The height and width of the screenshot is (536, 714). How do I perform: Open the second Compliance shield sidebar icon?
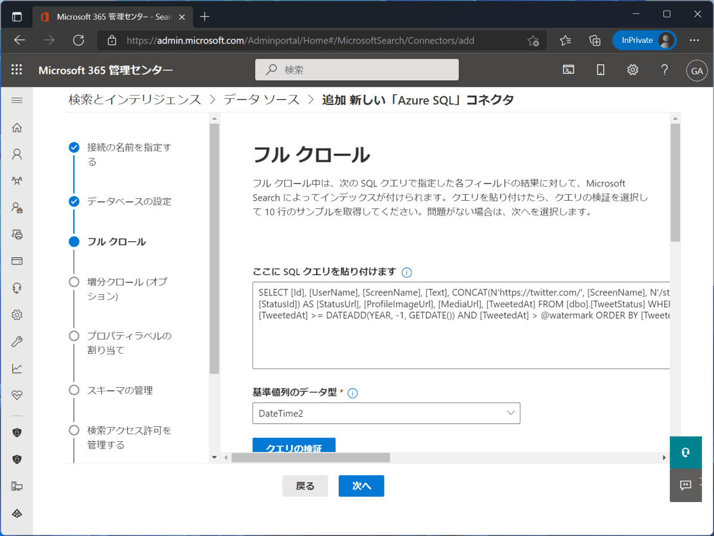pyautogui.click(x=17, y=459)
